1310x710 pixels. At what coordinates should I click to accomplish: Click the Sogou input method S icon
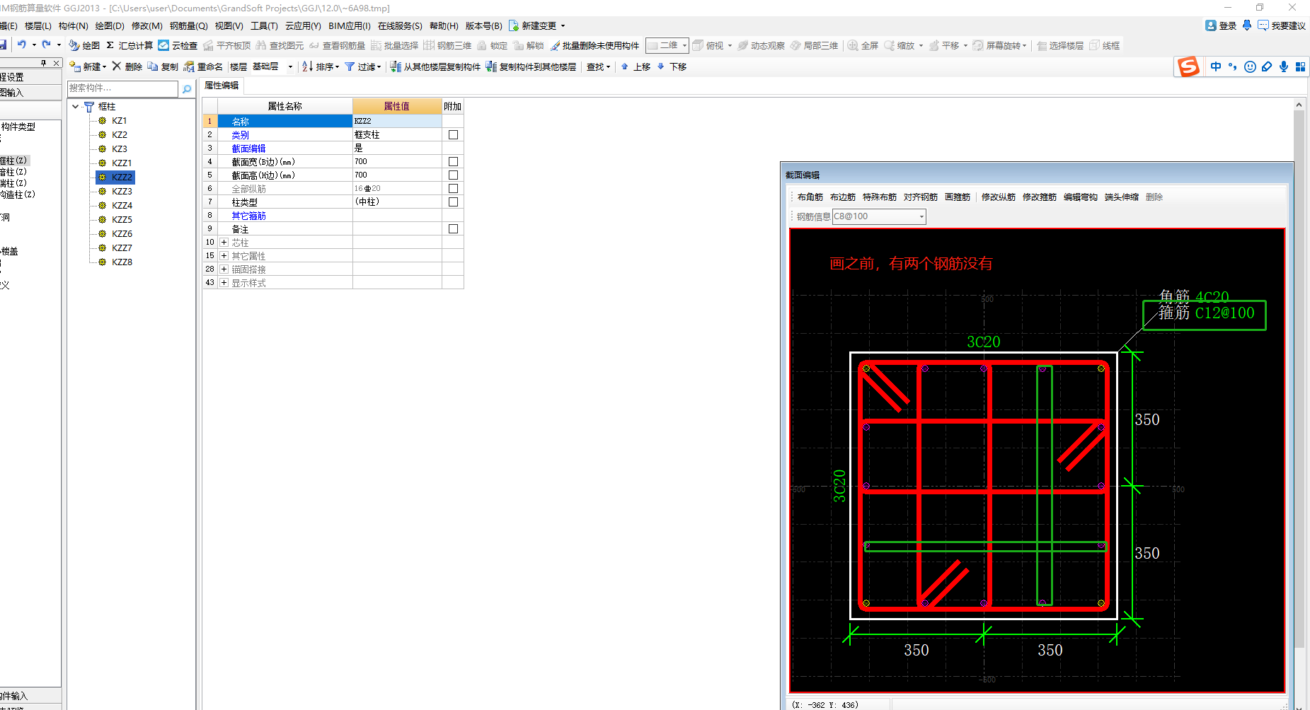click(x=1188, y=66)
